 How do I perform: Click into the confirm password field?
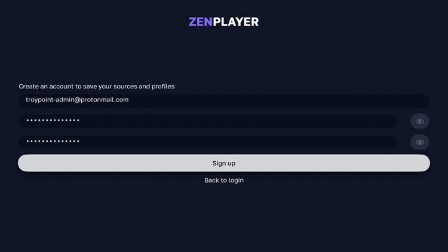click(207, 142)
